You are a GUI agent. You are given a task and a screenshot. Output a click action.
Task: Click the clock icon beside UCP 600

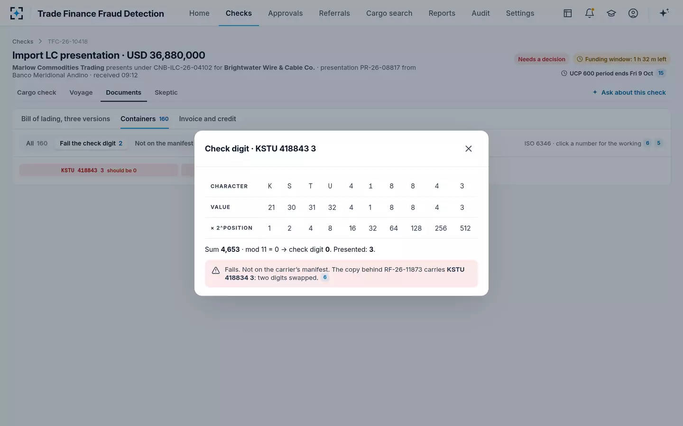564,73
